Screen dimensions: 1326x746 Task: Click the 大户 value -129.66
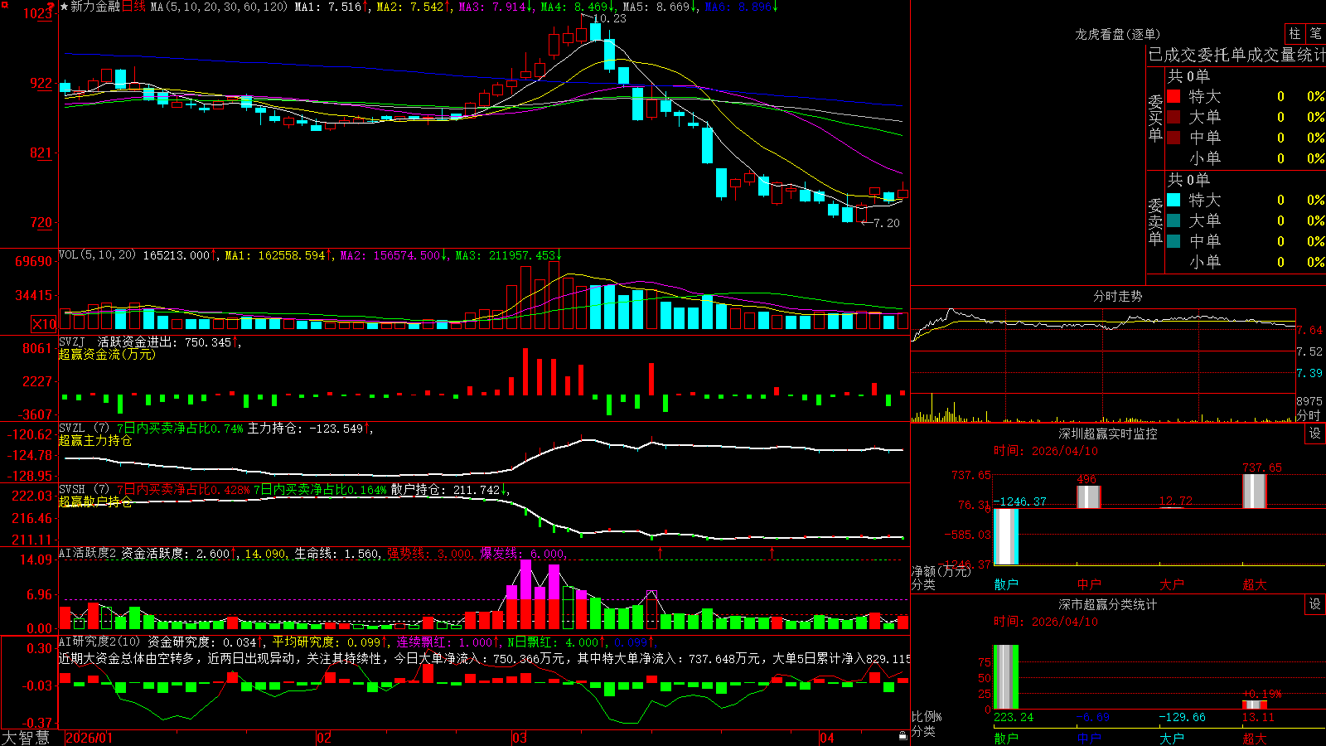pos(1182,717)
